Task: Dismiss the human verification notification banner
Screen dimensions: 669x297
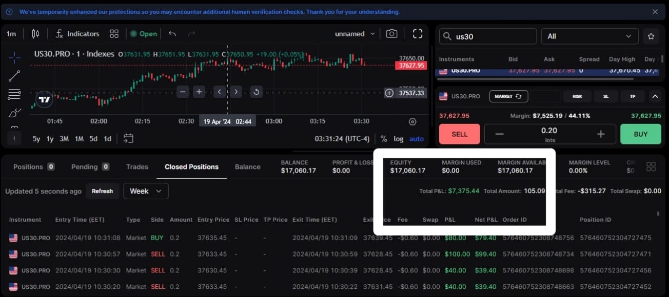Action: (x=655, y=12)
